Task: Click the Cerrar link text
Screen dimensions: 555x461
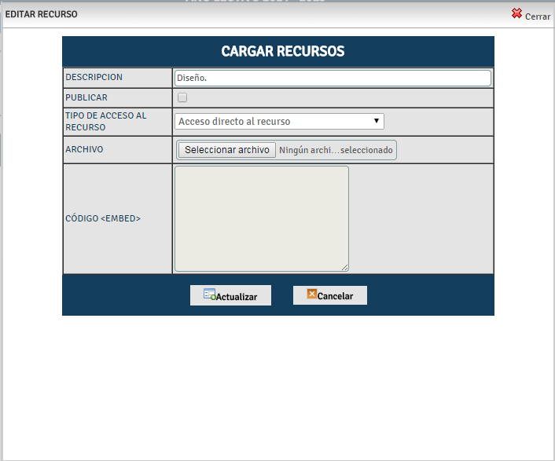Action: click(537, 16)
